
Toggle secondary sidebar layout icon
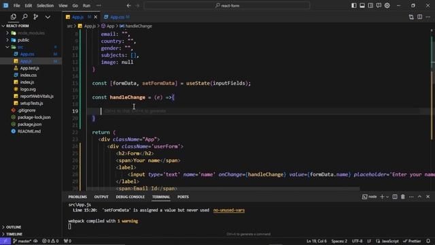pyautogui.click(x=370, y=5)
